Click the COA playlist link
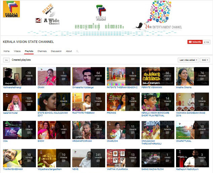213x173 pixels. (5, 141)
